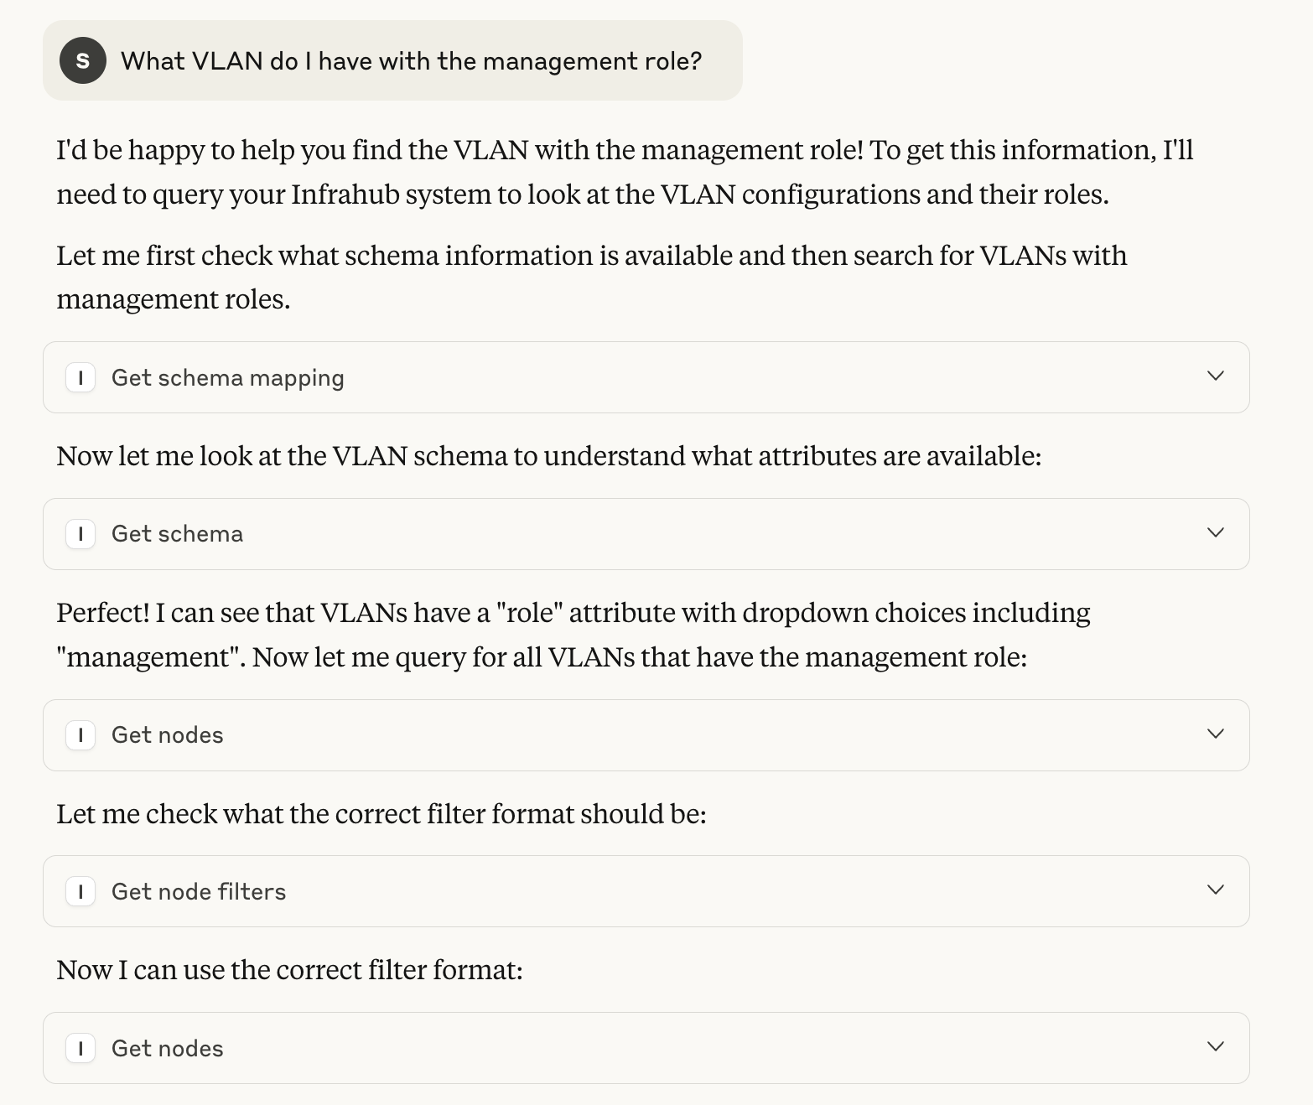Screen dimensions: 1313x1105
Task: Open the Get schema tool call details
Action: (x=646, y=534)
